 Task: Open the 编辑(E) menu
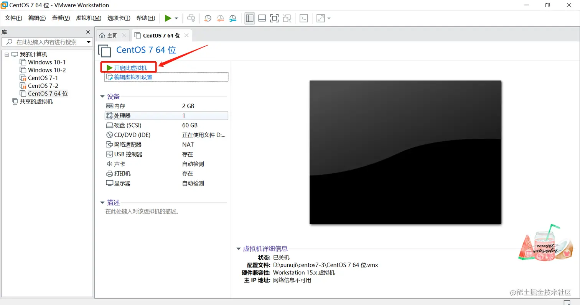37,18
